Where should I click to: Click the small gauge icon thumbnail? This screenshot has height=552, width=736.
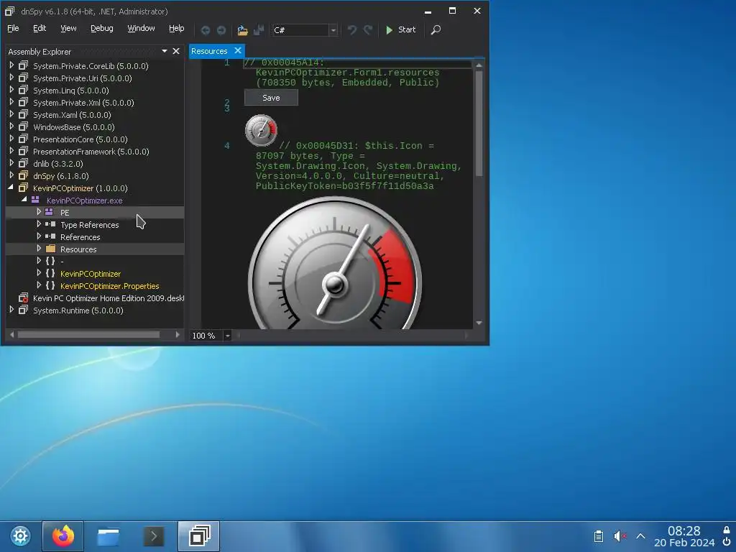click(x=261, y=130)
